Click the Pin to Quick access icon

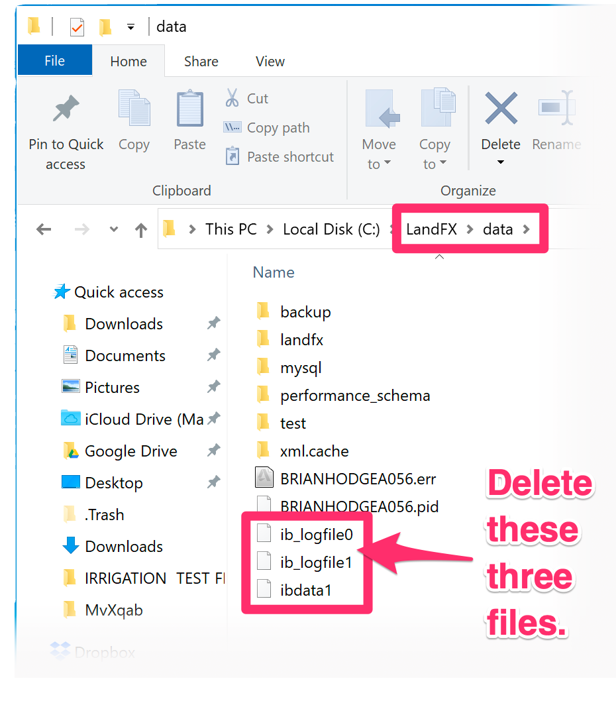click(x=66, y=109)
